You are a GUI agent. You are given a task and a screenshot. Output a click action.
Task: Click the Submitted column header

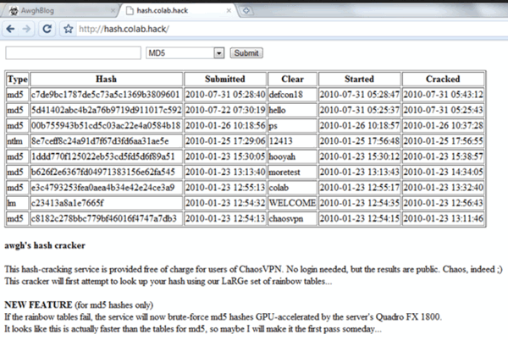tap(225, 79)
